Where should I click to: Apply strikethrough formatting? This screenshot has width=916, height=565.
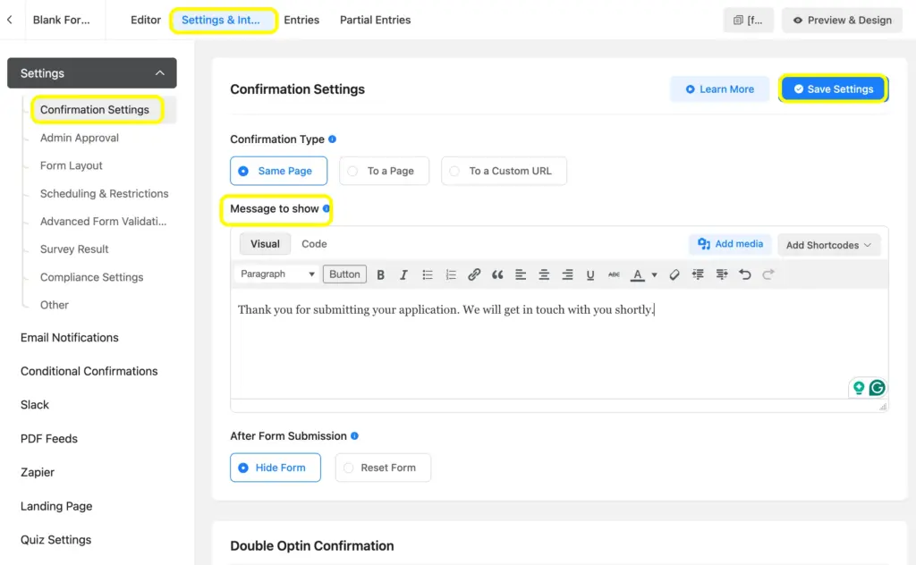pos(614,274)
